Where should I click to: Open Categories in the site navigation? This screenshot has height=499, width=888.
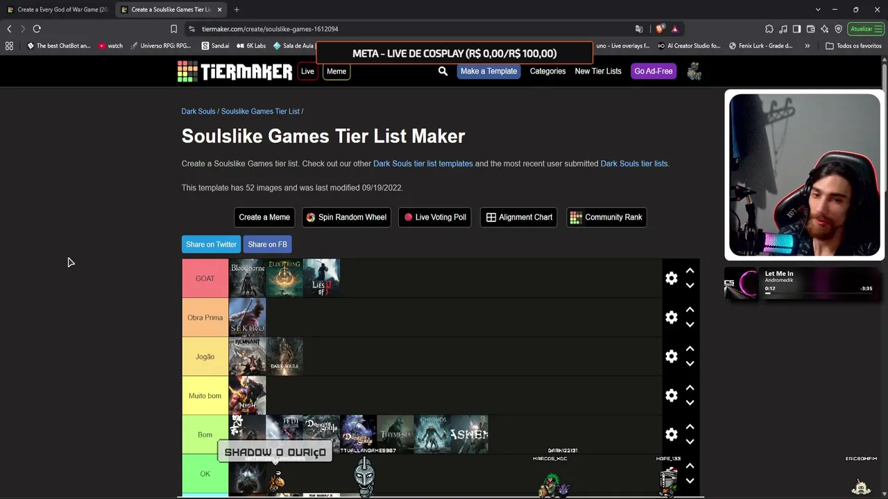point(547,71)
